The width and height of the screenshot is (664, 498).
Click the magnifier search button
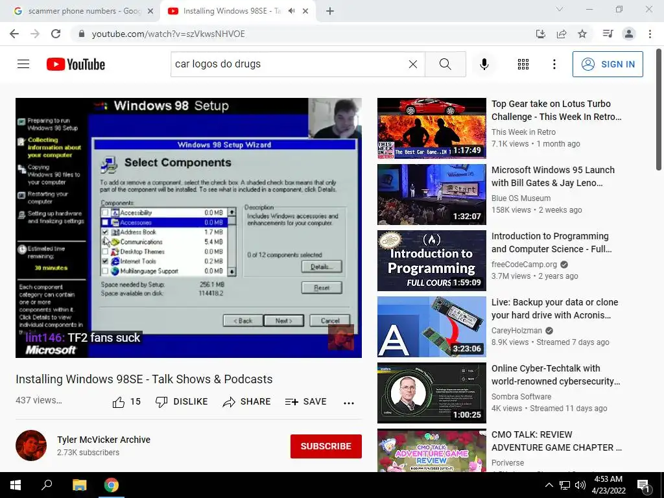[x=445, y=64]
